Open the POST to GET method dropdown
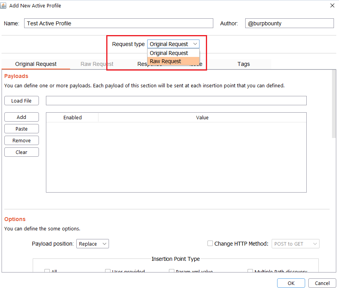339x292 pixels. click(x=295, y=244)
